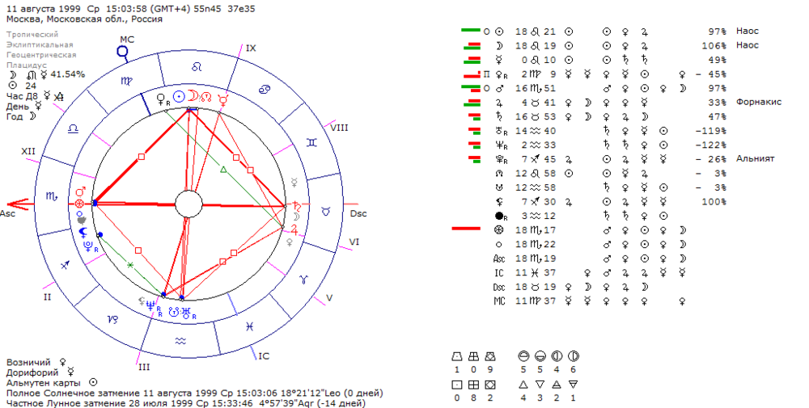
Task: Click the '106%' value on the Moon row
Action: click(x=714, y=46)
